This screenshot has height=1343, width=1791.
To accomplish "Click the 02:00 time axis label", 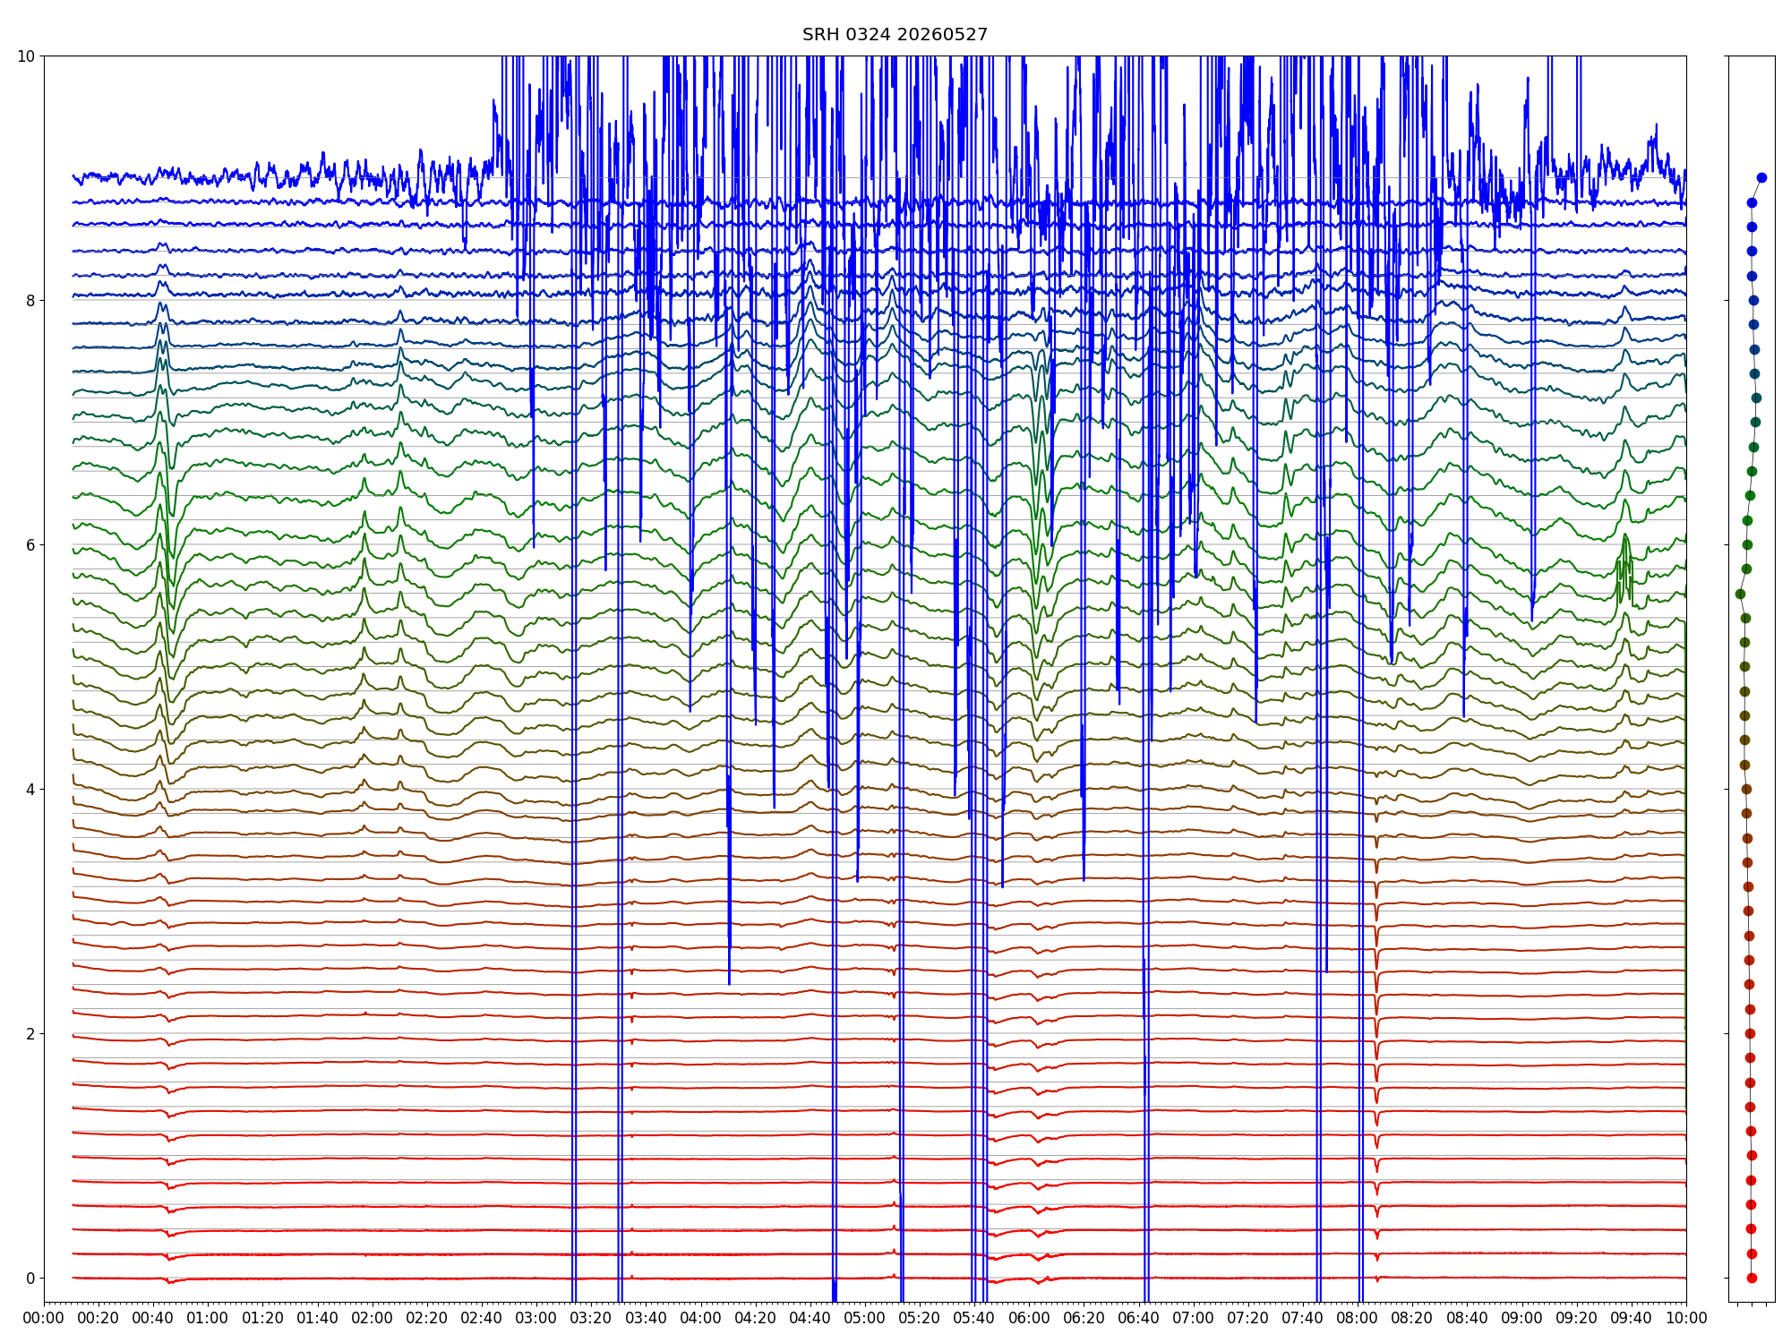I will (x=373, y=1319).
